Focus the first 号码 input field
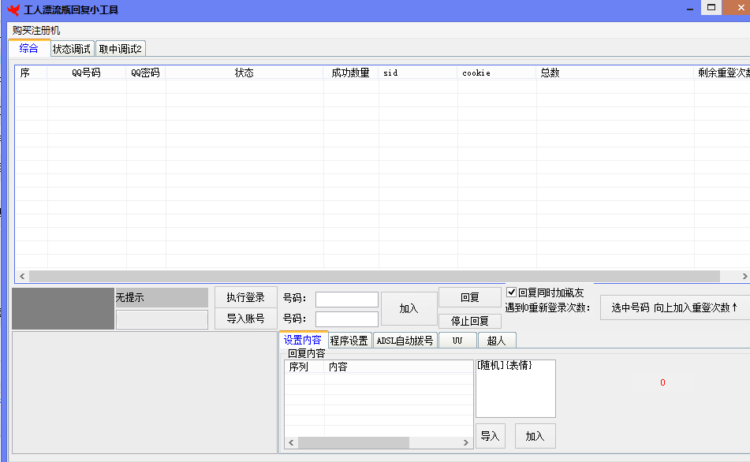This screenshot has height=462, width=750. 346,300
